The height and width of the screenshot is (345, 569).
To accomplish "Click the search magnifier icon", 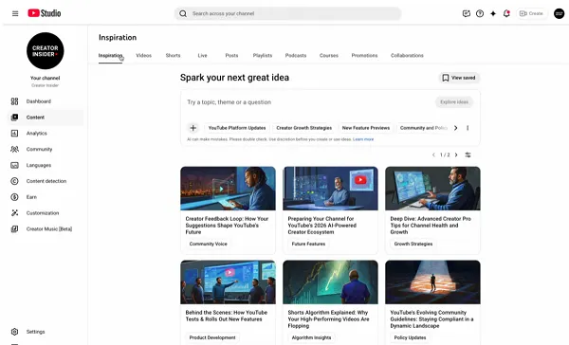I will 183,14.
